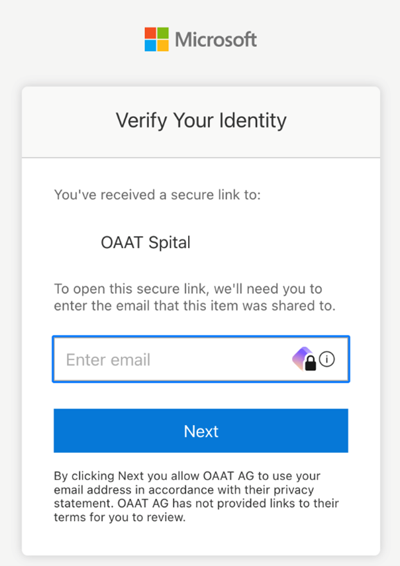
Task: Click the Verify Your Identity heading
Action: (x=201, y=120)
